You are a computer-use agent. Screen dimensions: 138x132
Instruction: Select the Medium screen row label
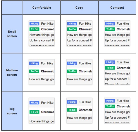pos(12,72)
